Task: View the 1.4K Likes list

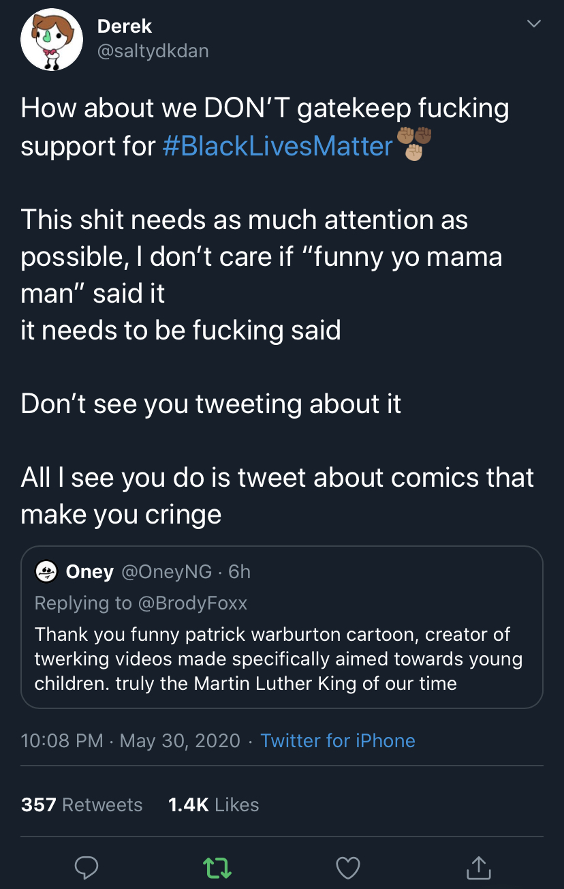Action: click(x=213, y=804)
